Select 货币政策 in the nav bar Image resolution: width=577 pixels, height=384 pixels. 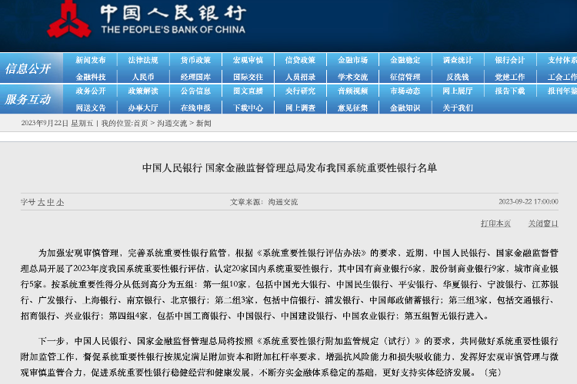(195, 60)
